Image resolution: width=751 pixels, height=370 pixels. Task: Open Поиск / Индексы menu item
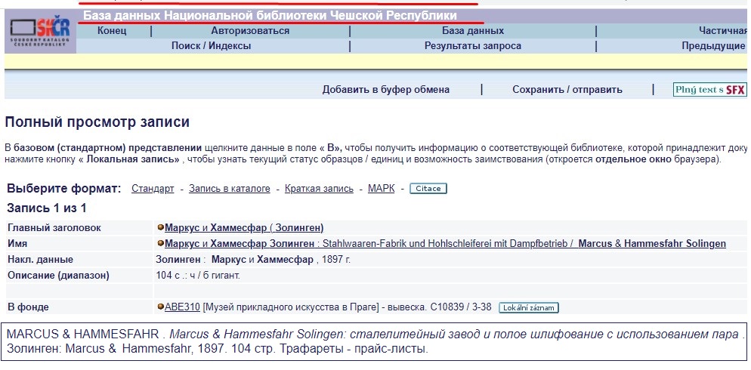point(211,46)
